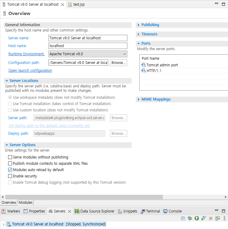Click the Configuration path input field
The image size is (228, 229).
coord(78,63)
